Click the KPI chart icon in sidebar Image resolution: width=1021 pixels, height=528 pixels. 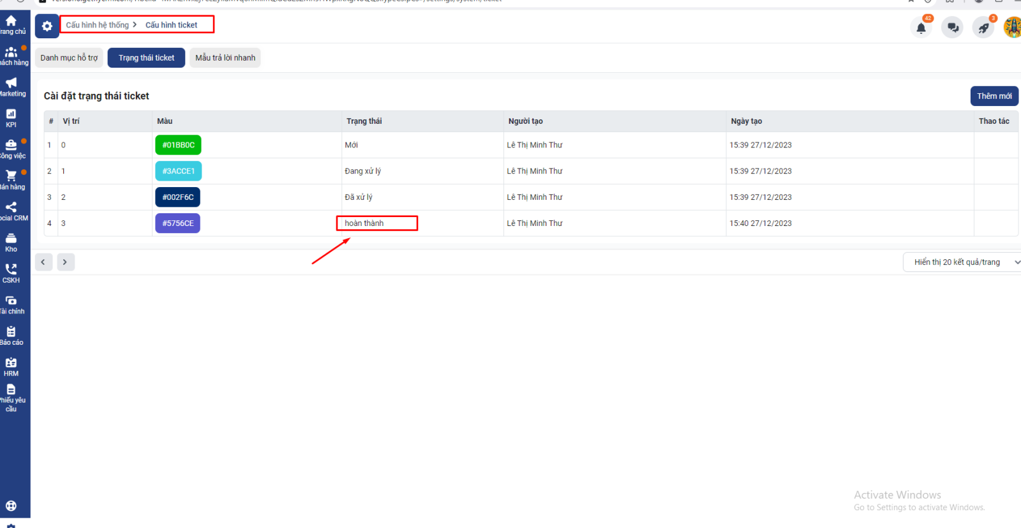tap(11, 114)
